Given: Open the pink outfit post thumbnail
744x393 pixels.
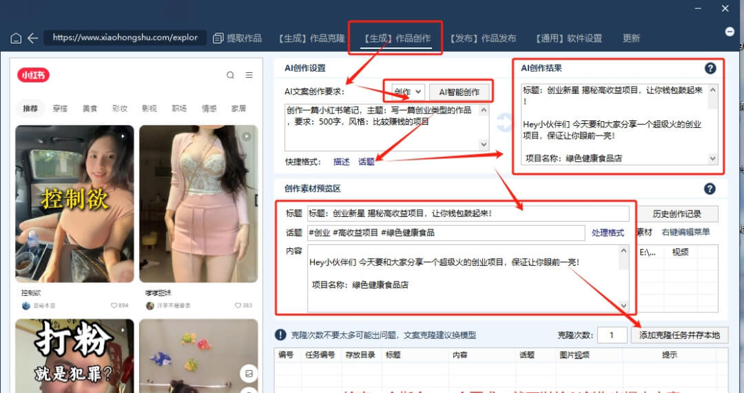Looking at the screenshot, I should tap(198, 204).
